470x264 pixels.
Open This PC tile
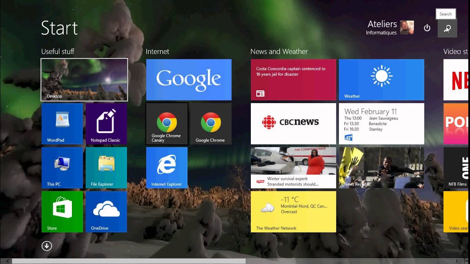(62, 168)
